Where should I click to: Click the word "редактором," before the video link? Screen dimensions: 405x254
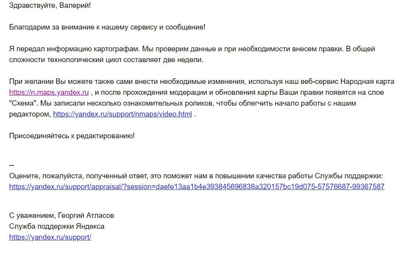(x=30, y=114)
